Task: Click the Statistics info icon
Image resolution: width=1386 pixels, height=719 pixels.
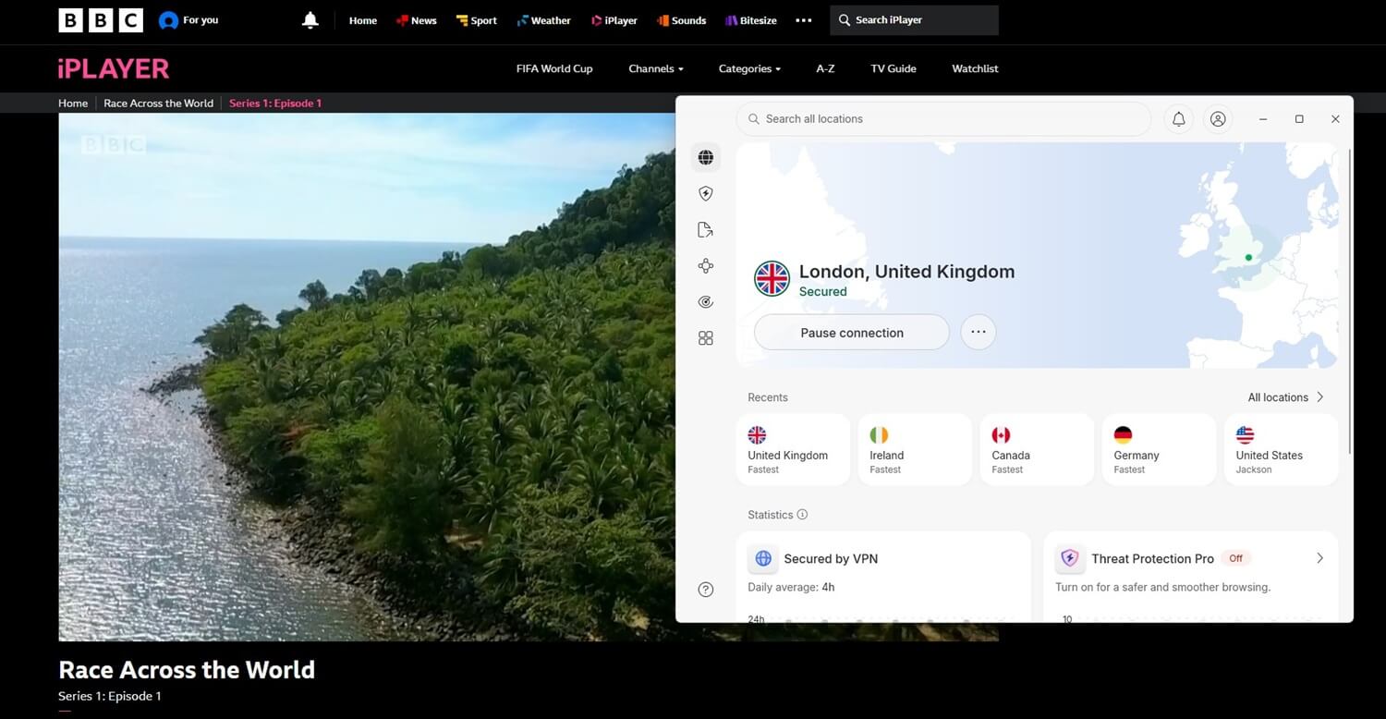Action: click(x=802, y=515)
